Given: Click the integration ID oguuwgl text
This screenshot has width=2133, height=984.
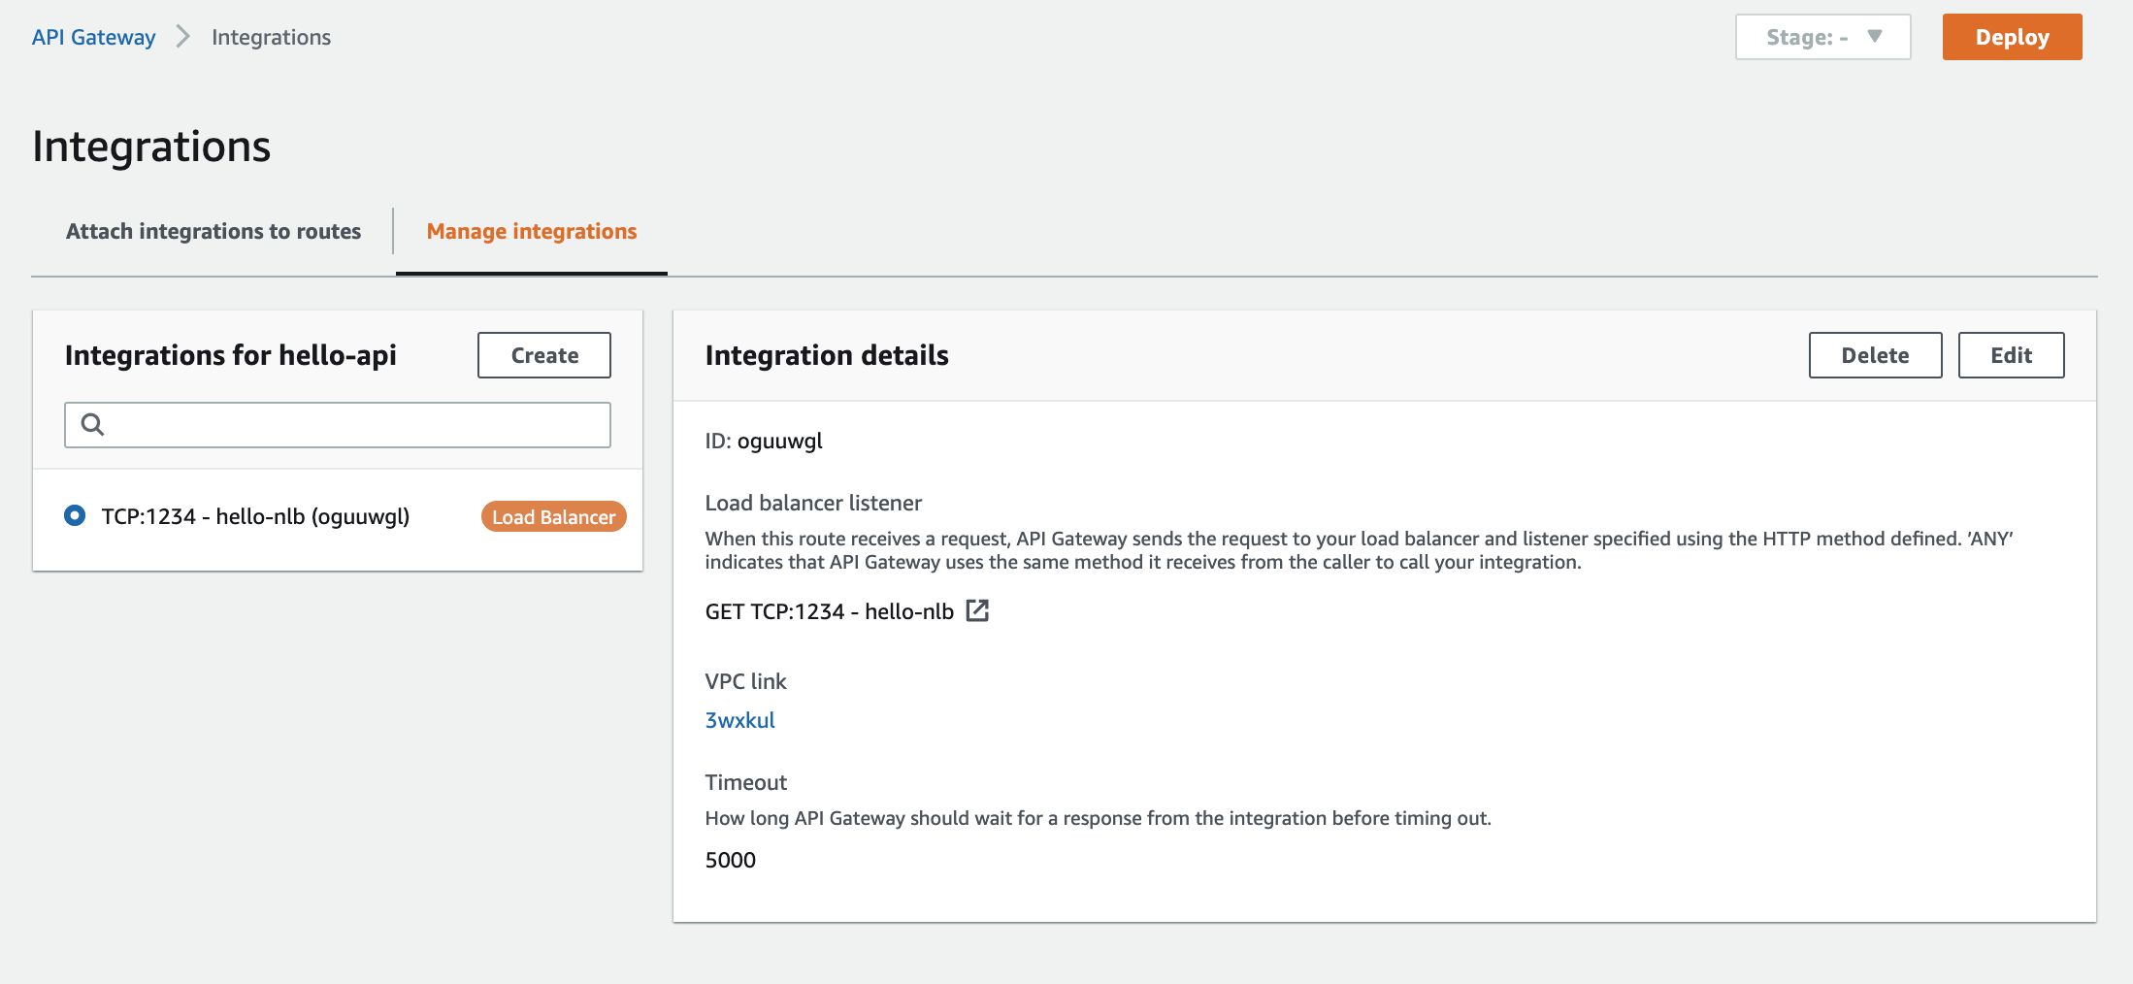Looking at the screenshot, I should coord(763,441).
